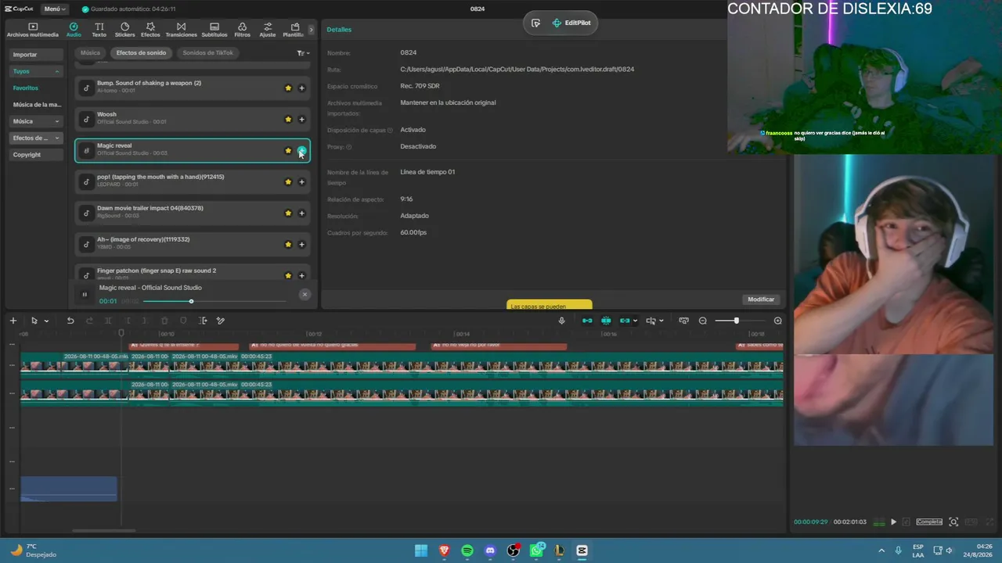Image resolution: width=1002 pixels, height=563 pixels.
Task: Open the Windows Start menu
Action: 421,550
